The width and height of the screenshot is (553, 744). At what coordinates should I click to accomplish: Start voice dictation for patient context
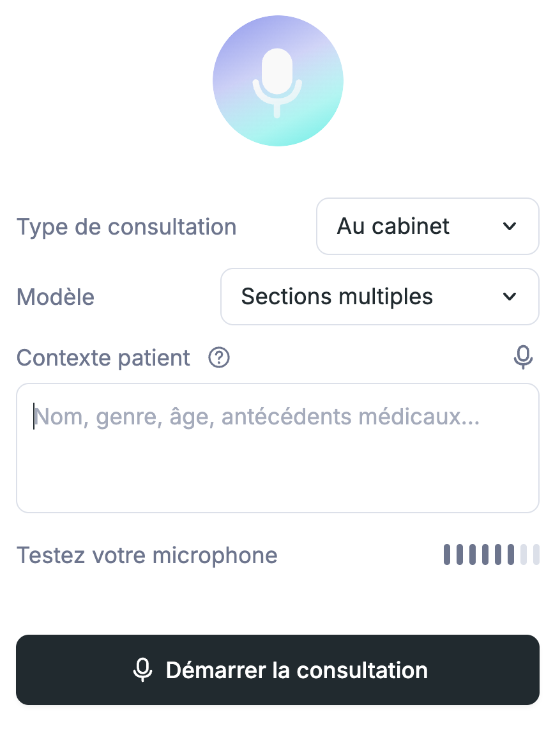point(523,357)
